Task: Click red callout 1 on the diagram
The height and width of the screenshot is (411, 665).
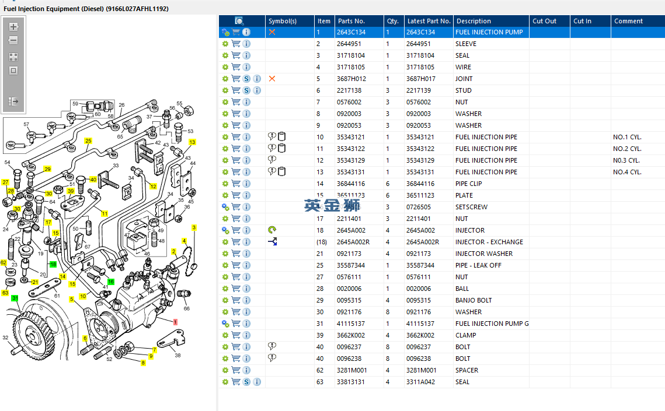Action: 175,322
